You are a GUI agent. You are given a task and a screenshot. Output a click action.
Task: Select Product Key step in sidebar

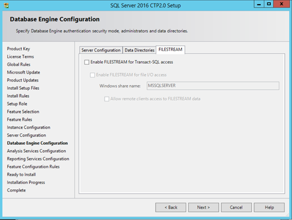tap(19, 49)
